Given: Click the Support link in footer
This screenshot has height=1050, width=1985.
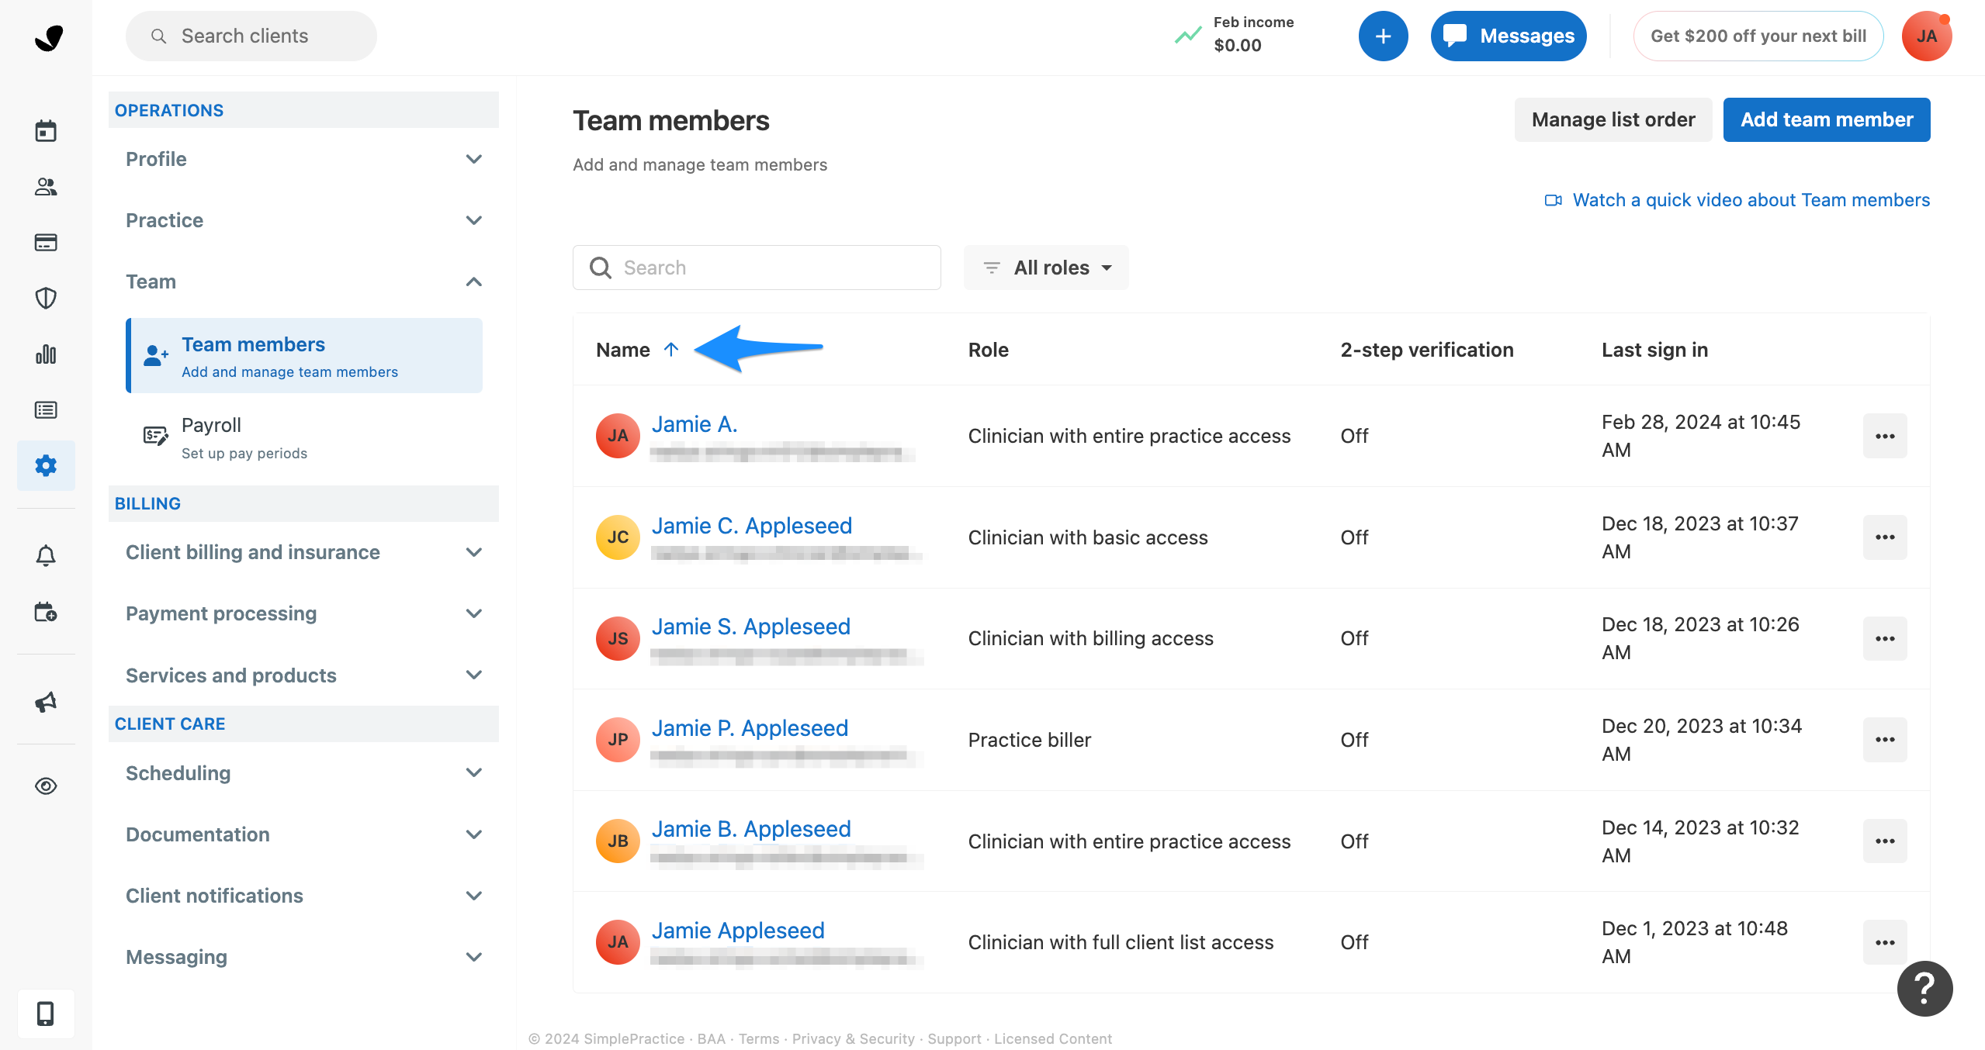Looking at the screenshot, I should coord(954,1038).
